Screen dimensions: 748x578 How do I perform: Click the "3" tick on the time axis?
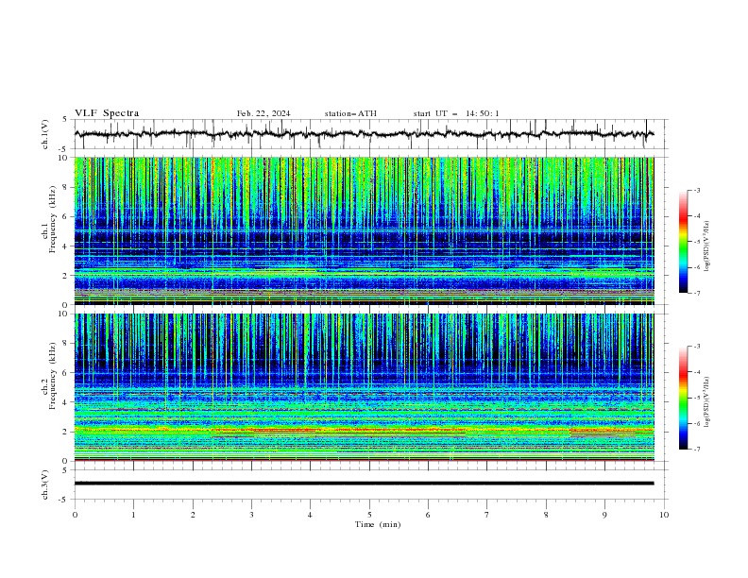[x=251, y=515]
